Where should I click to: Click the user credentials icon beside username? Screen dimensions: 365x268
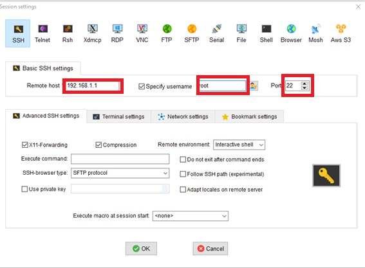point(254,85)
